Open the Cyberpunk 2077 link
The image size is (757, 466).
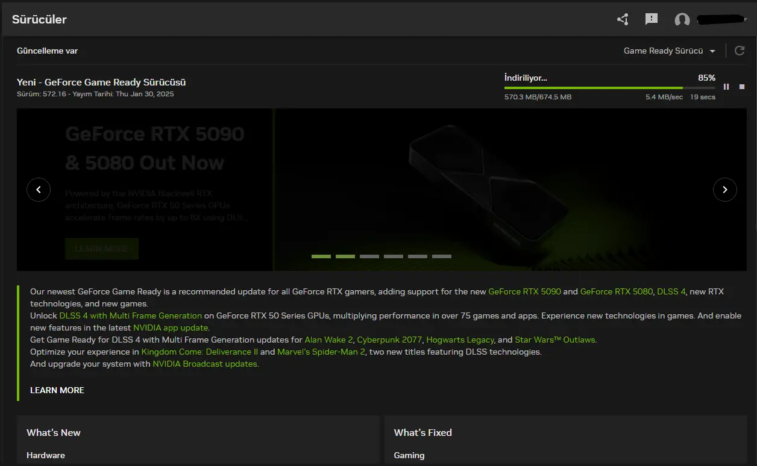tap(389, 340)
